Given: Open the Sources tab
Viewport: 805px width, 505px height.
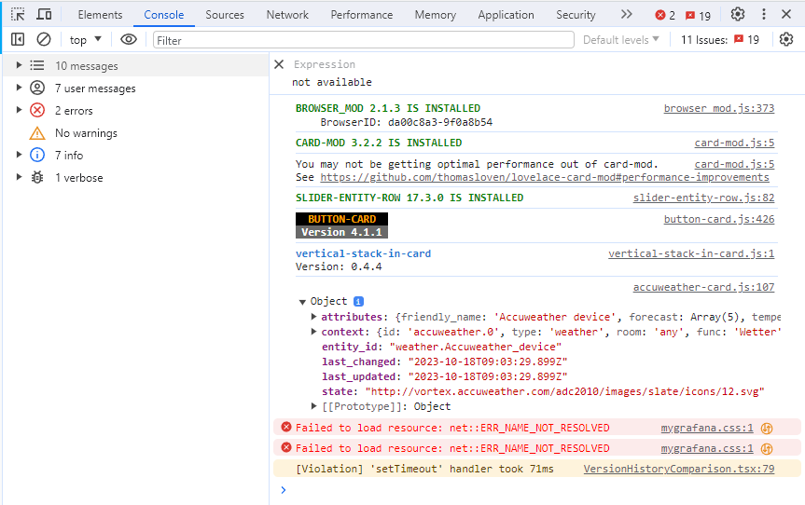Looking at the screenshot, I should (225, 15).
